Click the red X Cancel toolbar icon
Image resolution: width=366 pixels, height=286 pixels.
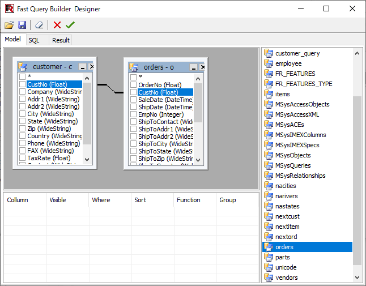(57, 25)
